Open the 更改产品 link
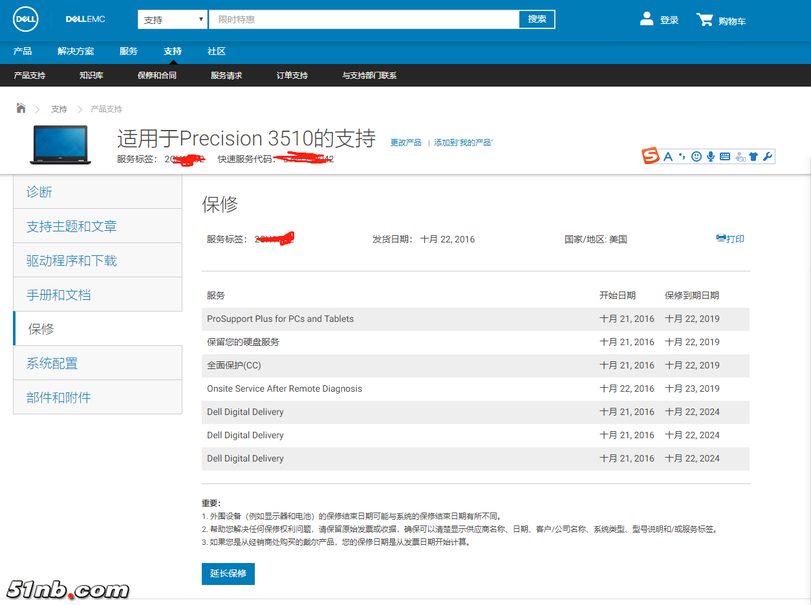Viewport: 811px width, 605px height. point(405,143)
